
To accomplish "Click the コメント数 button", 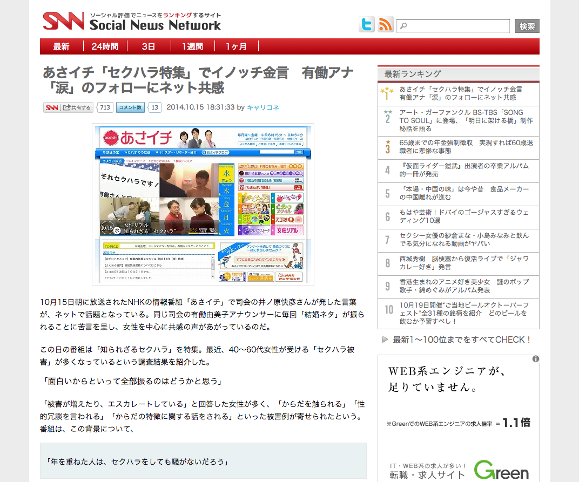I will (x=130, y=107).
